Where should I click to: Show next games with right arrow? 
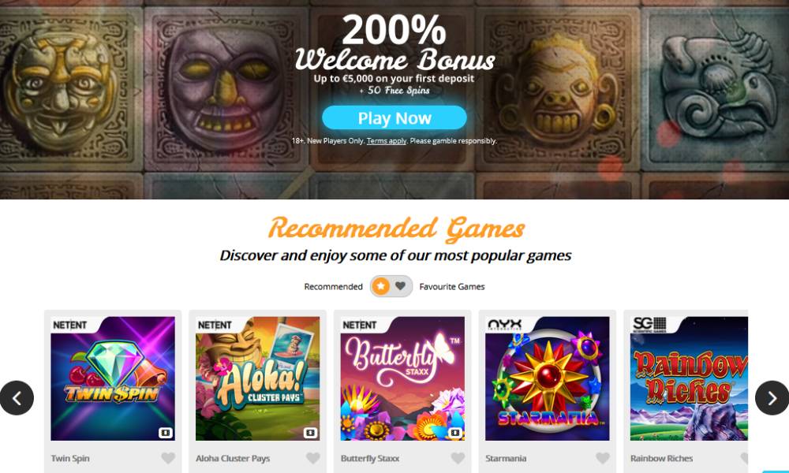(x=772, y=398)
